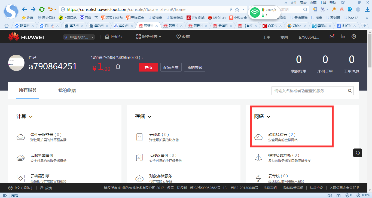This screenshot has height=198, width=372.
Task: Collapse the 网络 category chevron
Action: click(269, 117)
